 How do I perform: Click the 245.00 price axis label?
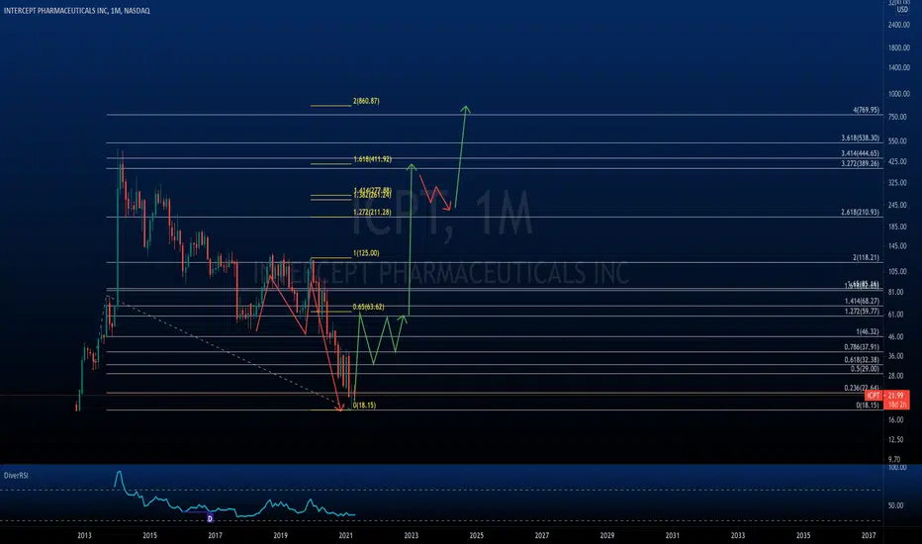pyautogui.click(x=897, y=206)
